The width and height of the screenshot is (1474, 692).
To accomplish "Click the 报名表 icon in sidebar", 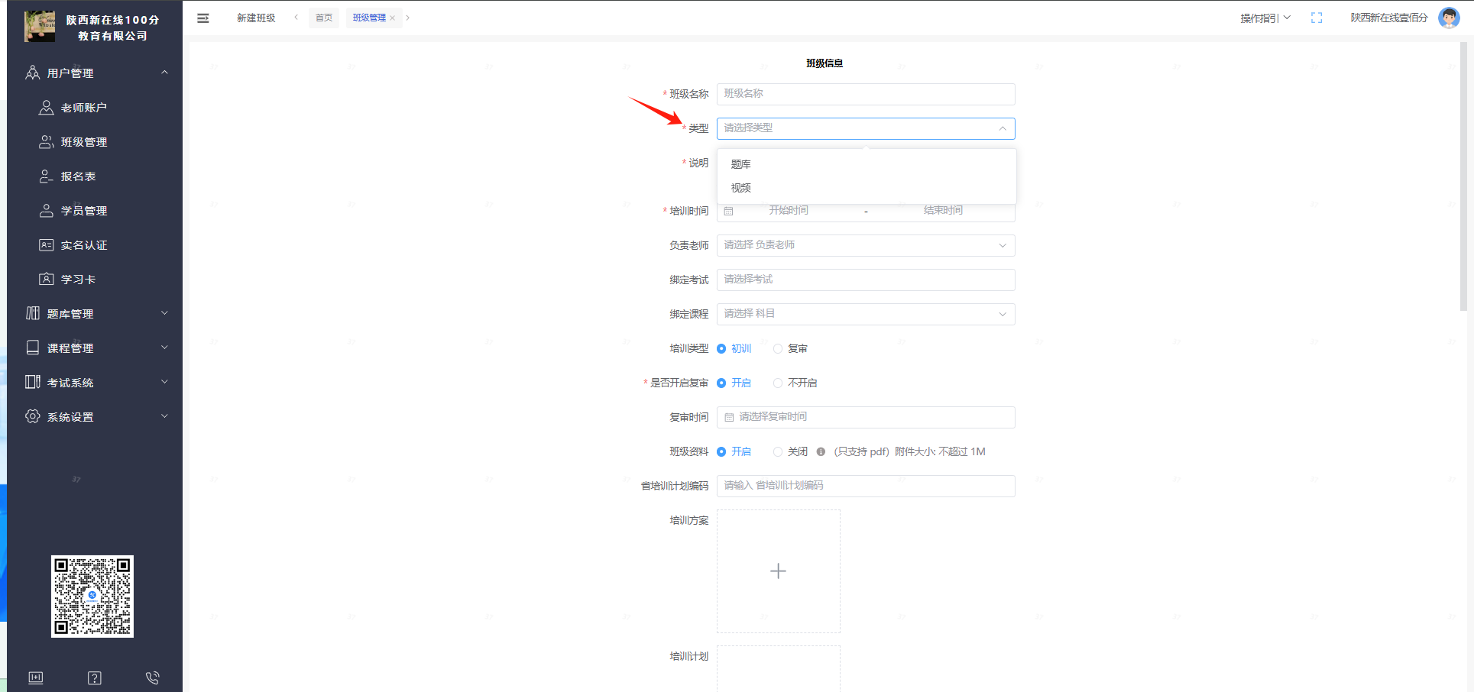I will click(47, 176).
